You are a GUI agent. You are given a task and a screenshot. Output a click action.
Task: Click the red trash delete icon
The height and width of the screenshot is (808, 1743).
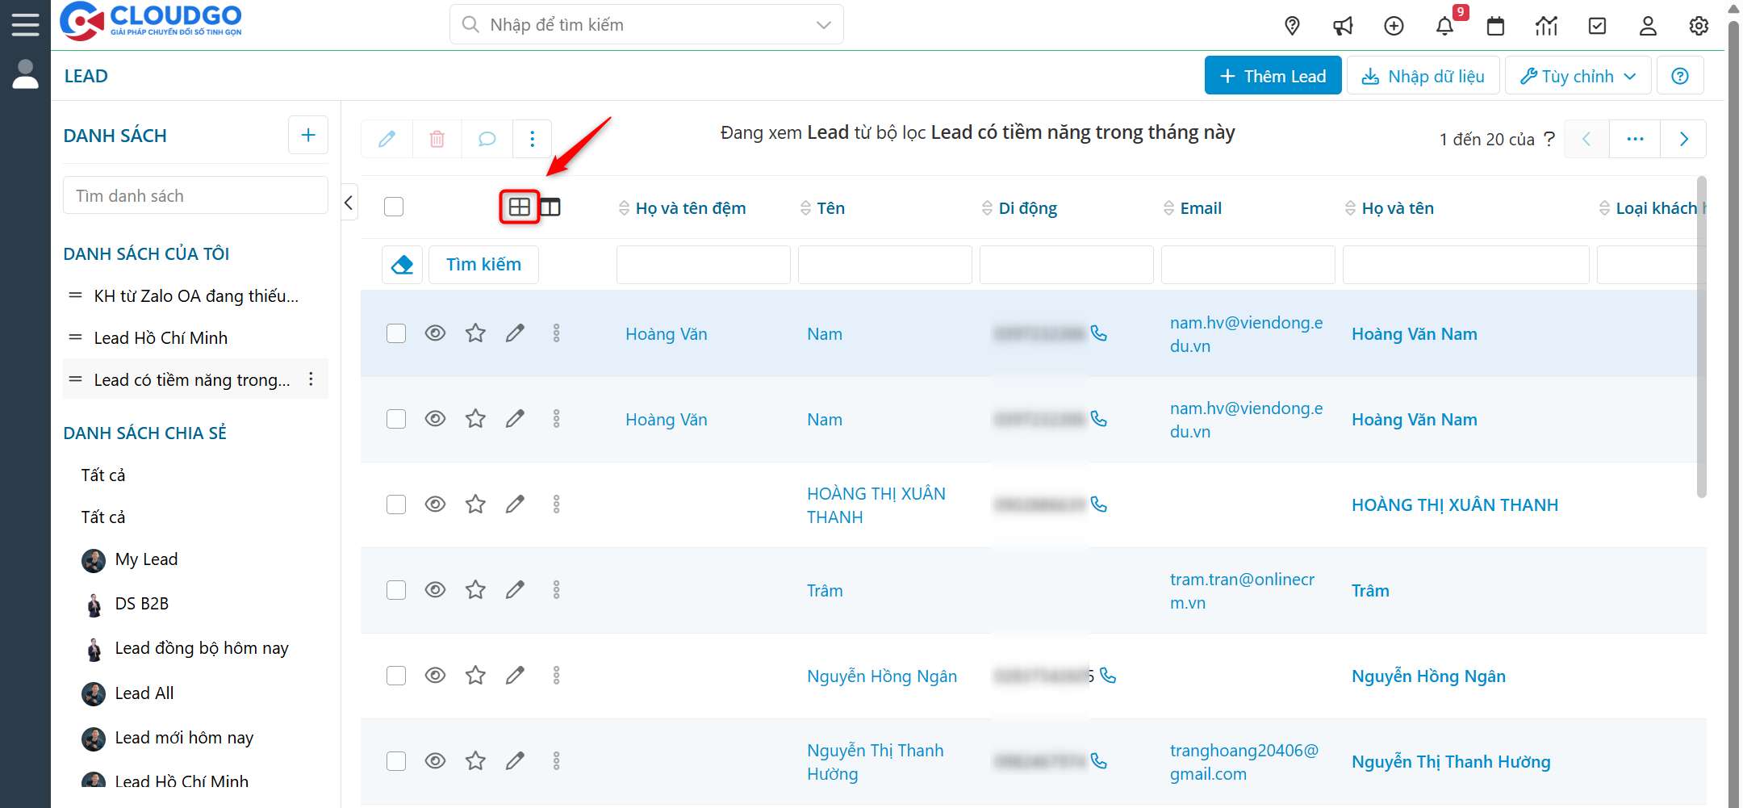click(x=437, y=139)
